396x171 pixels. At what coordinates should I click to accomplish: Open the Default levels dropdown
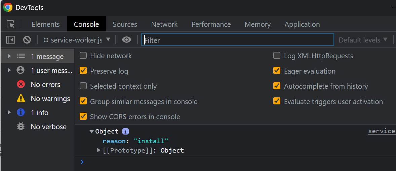pos(363,40)
